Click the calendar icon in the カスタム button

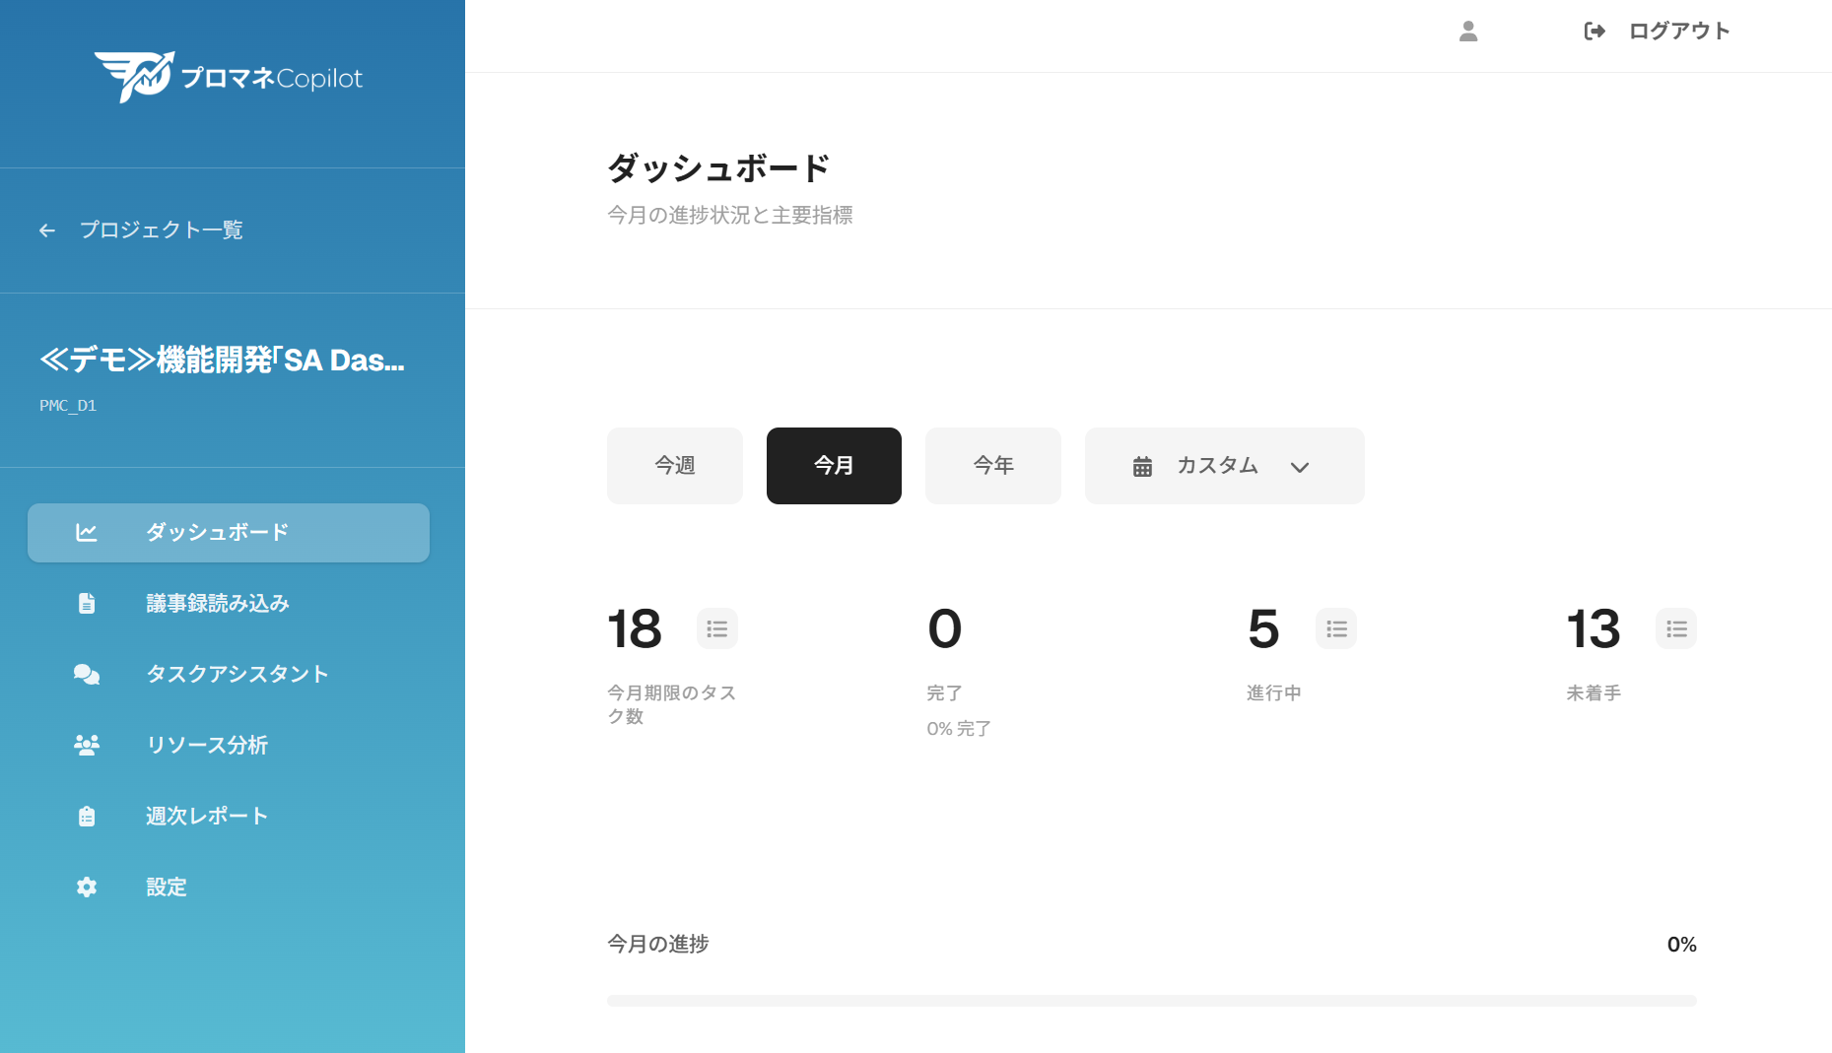point(1143,466)
